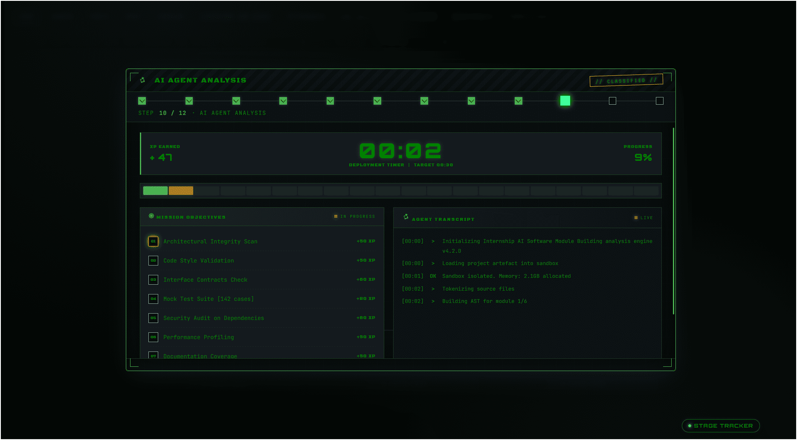
Task: Select the 05 badge for Security Audit
Action: click(153, 318)
